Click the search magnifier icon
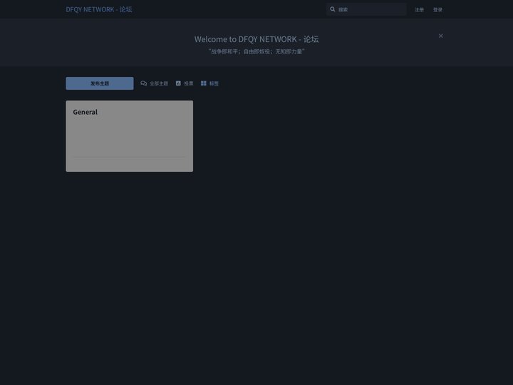This screenshot has height=385, width=513. coord(333,9)
